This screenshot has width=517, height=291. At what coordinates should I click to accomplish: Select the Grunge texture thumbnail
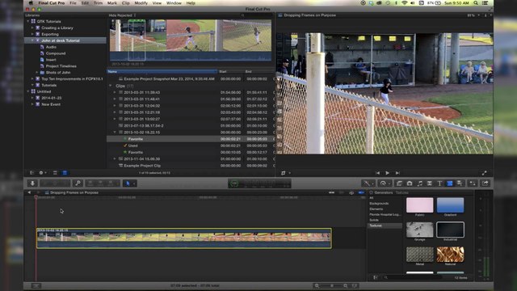coord(420,230)
